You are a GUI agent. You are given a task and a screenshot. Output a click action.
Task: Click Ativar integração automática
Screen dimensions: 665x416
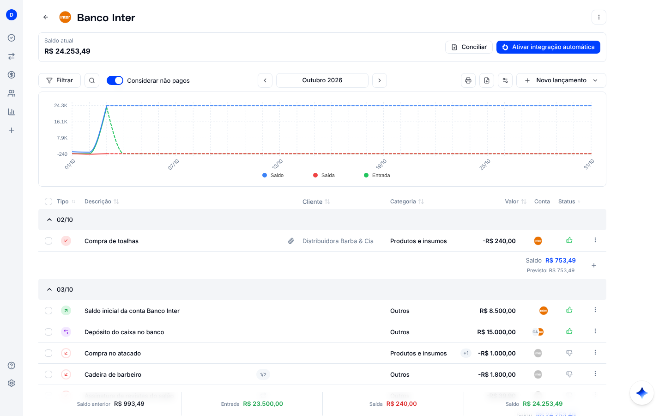(548, 47)
